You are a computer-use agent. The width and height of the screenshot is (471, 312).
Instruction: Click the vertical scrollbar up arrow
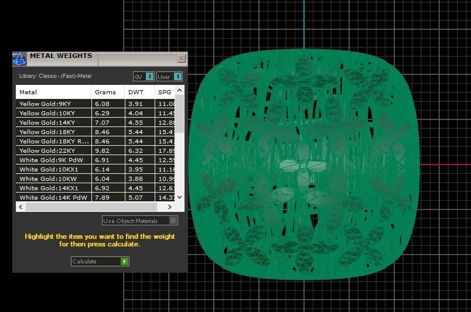click(180, 90)
